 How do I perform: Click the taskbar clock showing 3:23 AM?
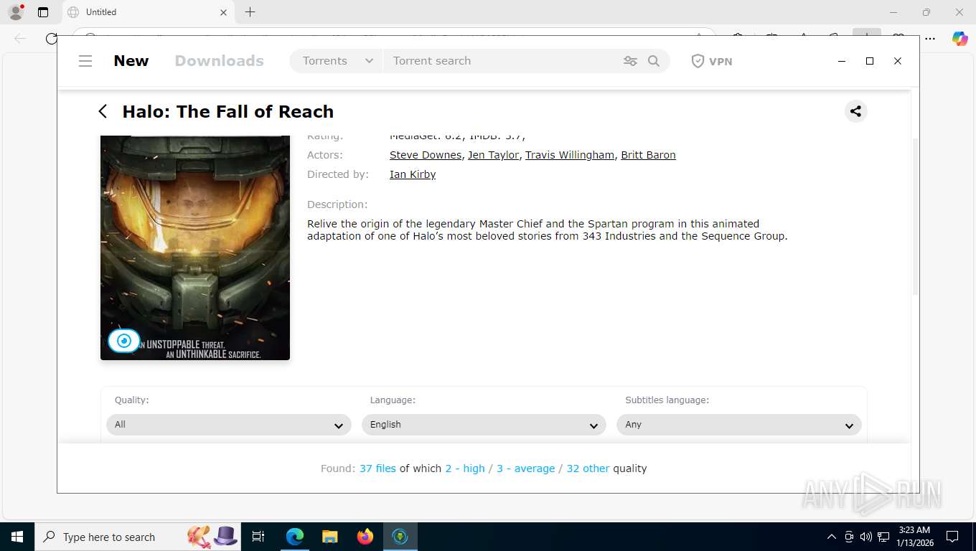click(x=914, y=537)
